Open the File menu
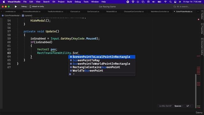The image size is (204, 115). click(25, 2)
